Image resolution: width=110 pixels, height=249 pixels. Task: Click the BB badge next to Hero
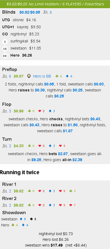coord(5,56)
